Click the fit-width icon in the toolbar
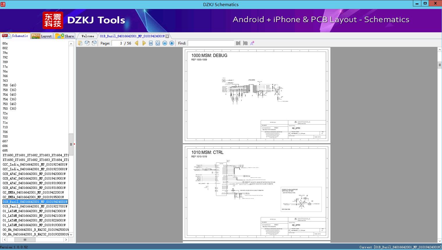This screenshot has height=250, width=442. coord(151,43)
